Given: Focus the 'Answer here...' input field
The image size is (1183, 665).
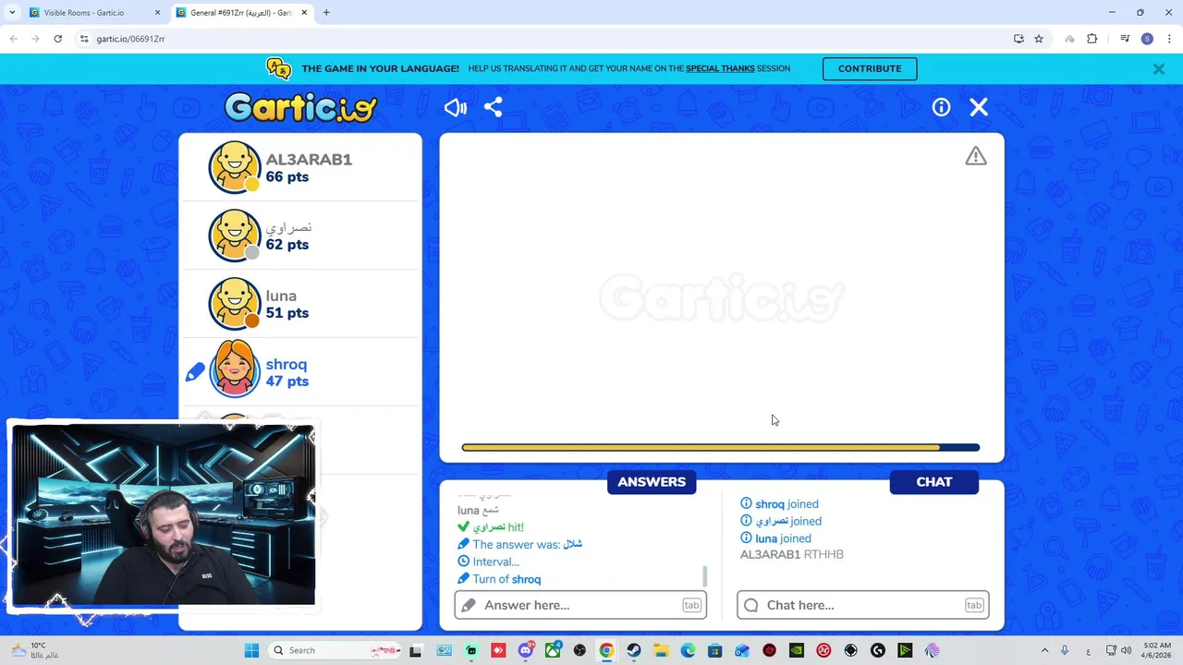Looking at the screenshot, I should 580,605.
